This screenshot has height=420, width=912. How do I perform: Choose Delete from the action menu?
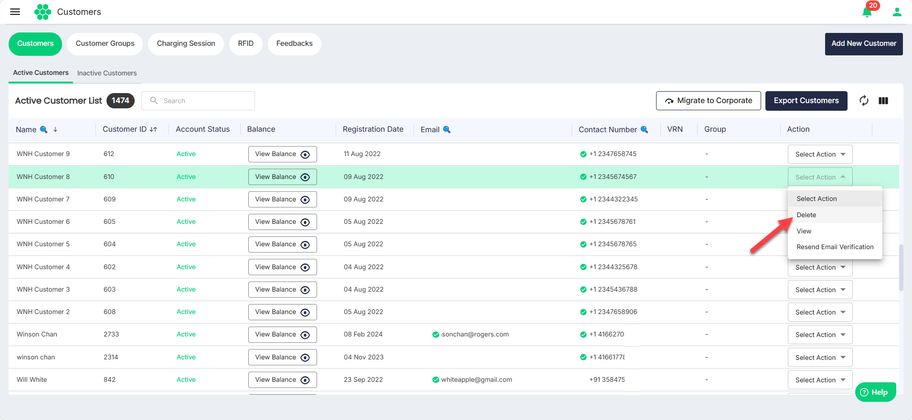(835, 215)
